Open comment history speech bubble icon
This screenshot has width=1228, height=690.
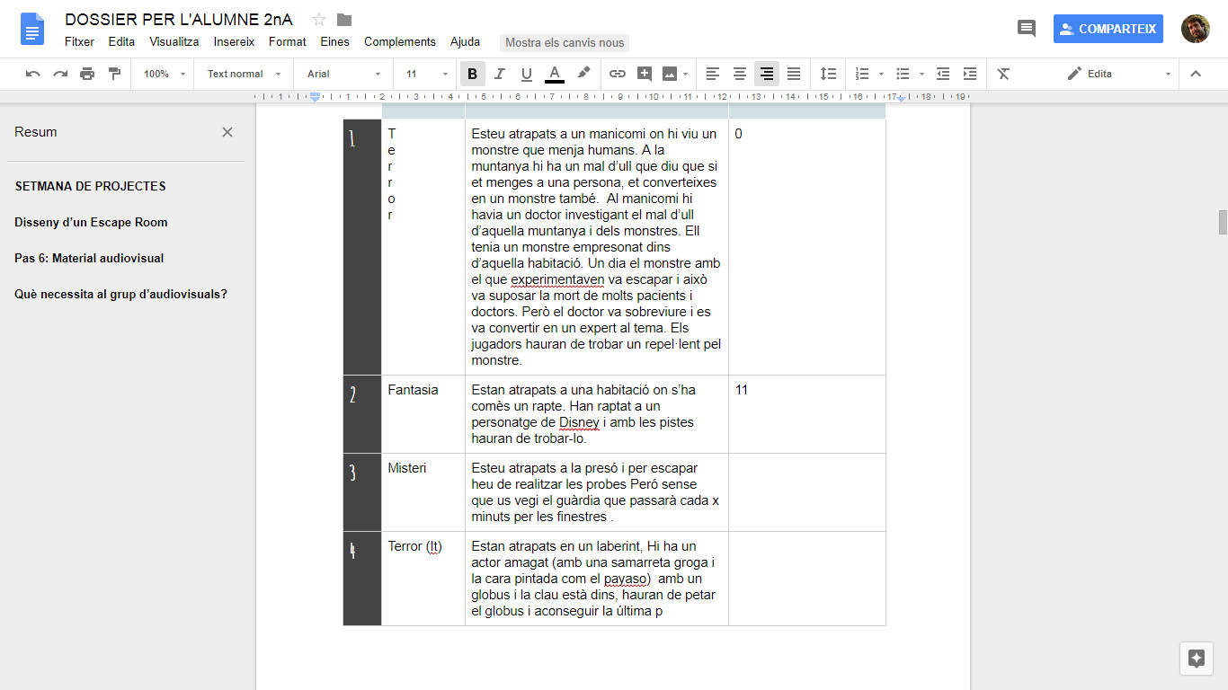click(x=1026, y=29)
